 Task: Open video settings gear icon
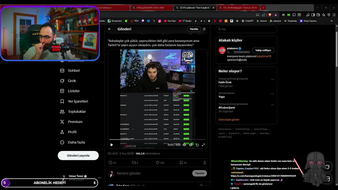tap(191, 145)
